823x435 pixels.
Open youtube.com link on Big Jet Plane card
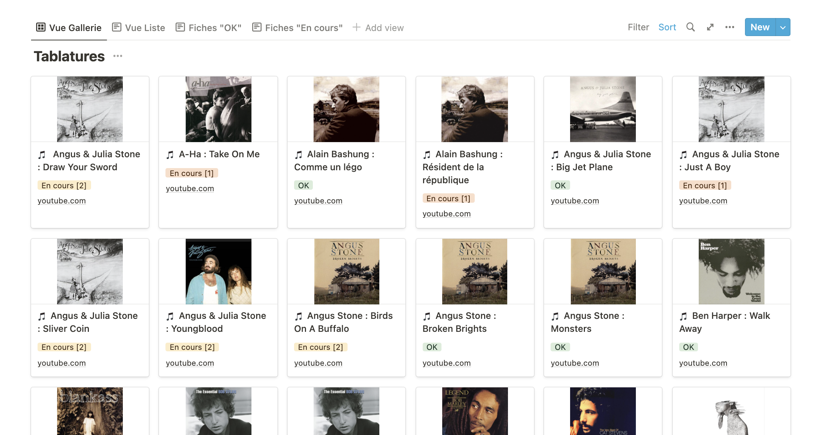pyautogui.click(x=575, y=201)
